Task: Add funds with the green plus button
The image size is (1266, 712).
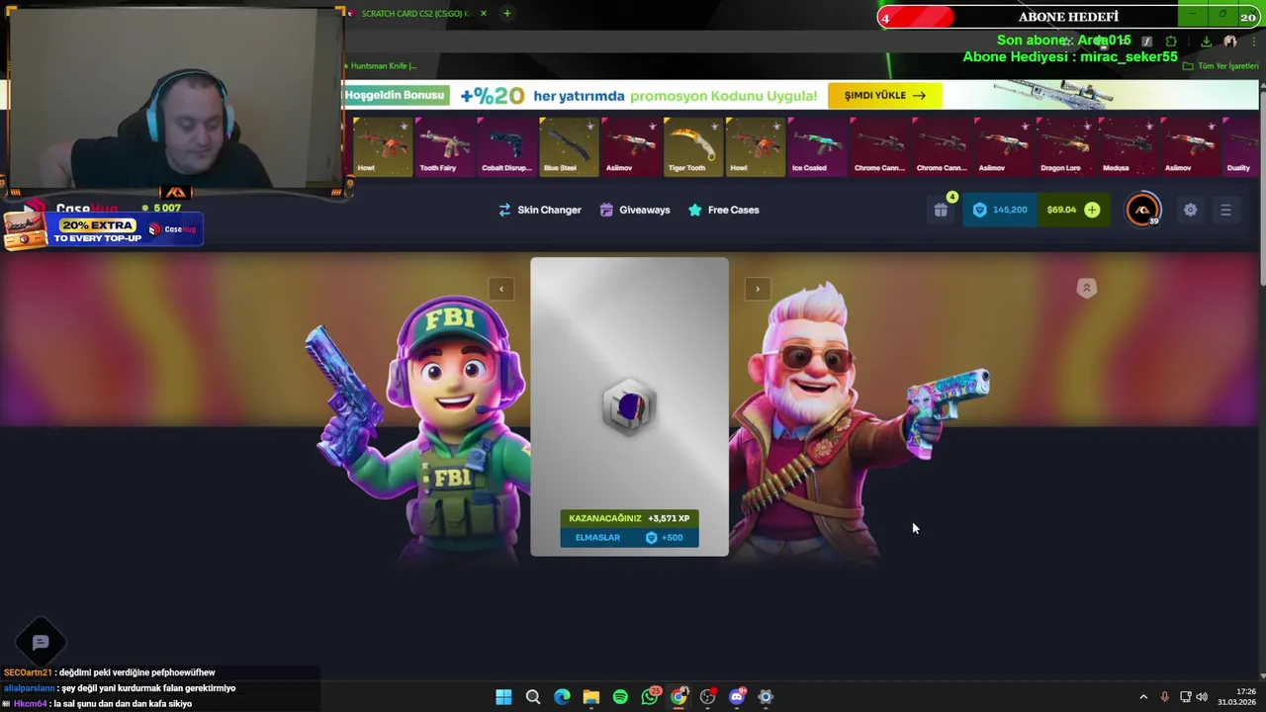Action: tap(1092, 210)
